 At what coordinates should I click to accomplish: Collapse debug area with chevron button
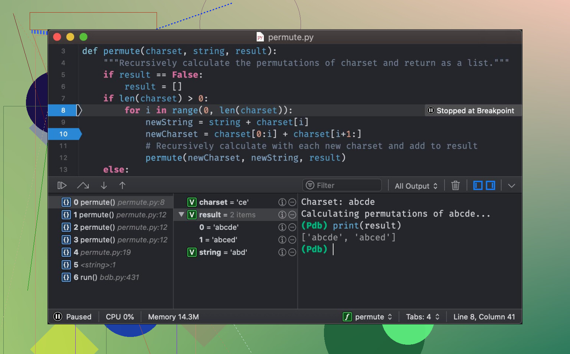point(511,185)
